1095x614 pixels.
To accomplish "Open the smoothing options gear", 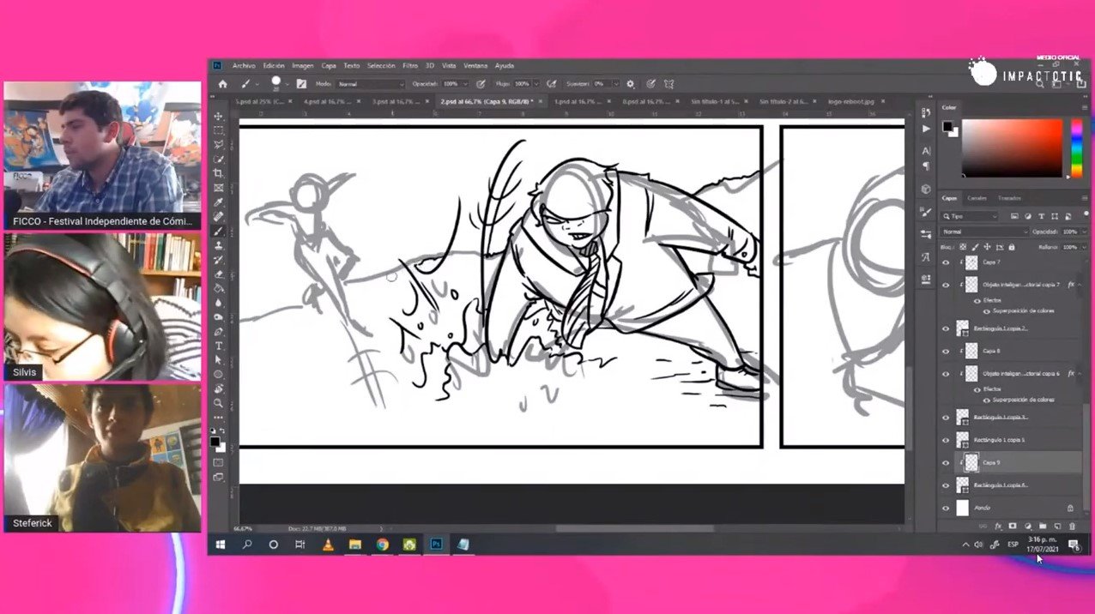I will [x=631, y=84].
